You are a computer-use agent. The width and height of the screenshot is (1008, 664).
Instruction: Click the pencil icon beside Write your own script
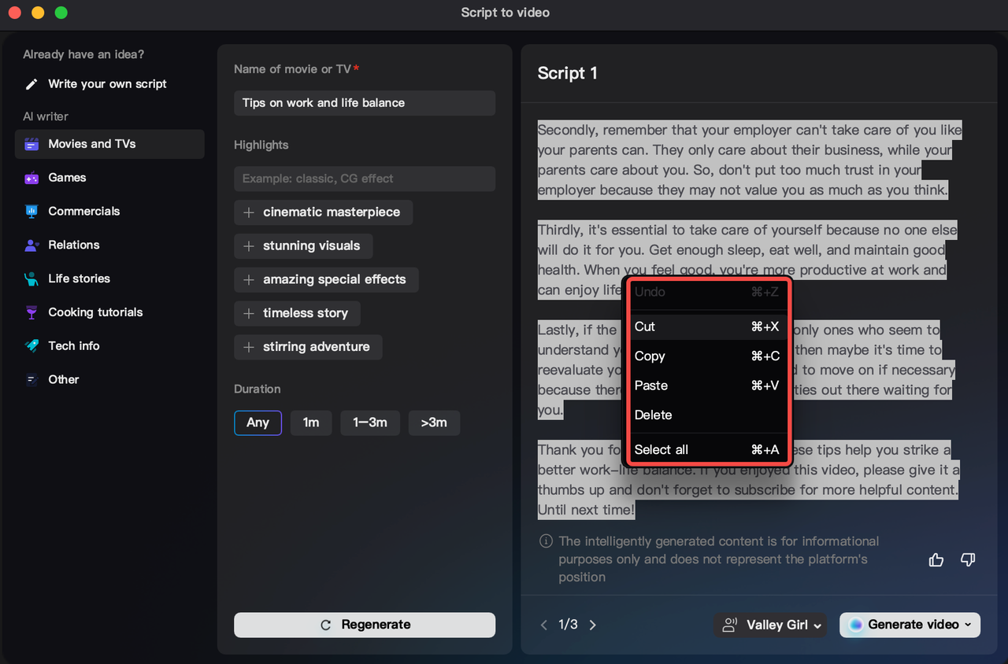(x=31, y=84)
